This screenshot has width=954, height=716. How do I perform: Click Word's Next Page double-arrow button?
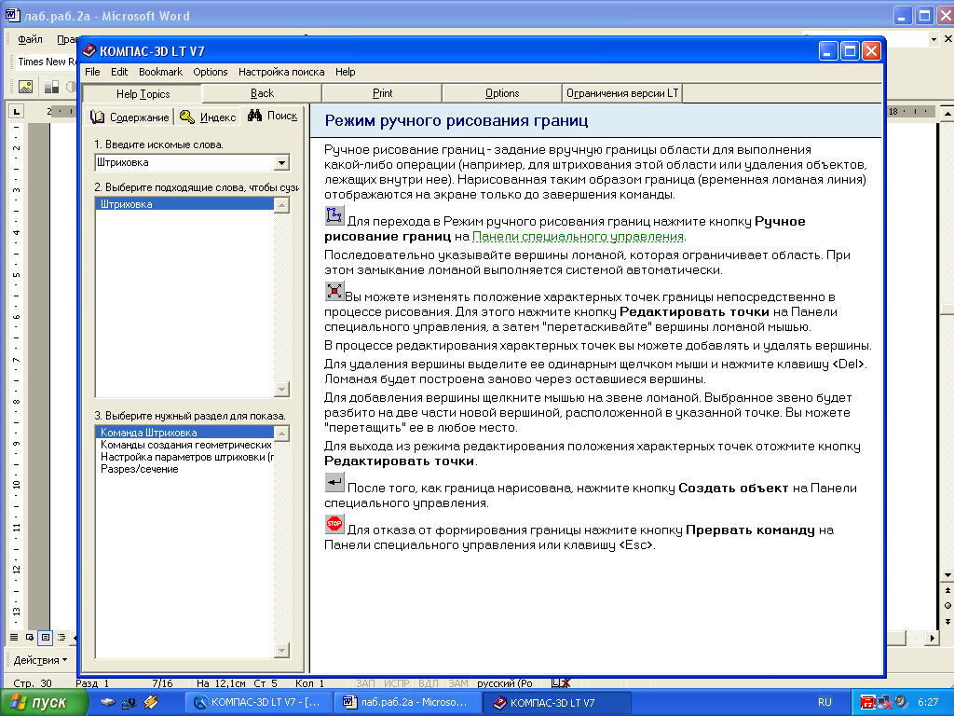coord(947,621)
